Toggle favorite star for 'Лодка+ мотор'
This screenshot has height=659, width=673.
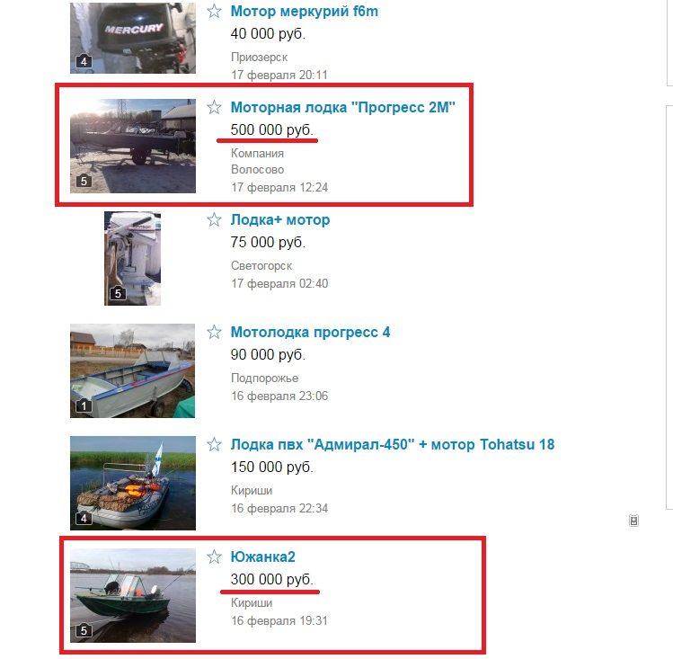click(214, 219)
